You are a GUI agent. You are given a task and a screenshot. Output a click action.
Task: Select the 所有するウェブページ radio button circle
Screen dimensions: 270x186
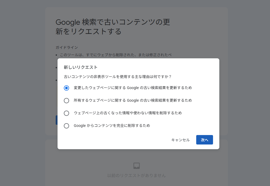66,101
